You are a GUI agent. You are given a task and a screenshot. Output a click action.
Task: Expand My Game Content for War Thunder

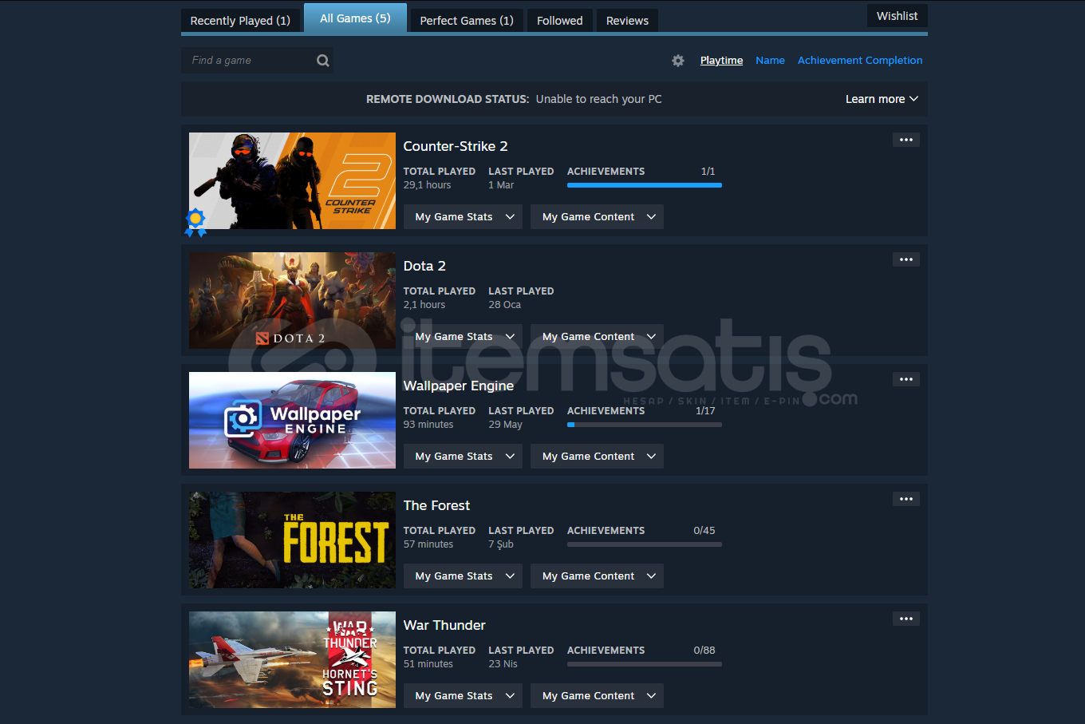pos(597,696)
